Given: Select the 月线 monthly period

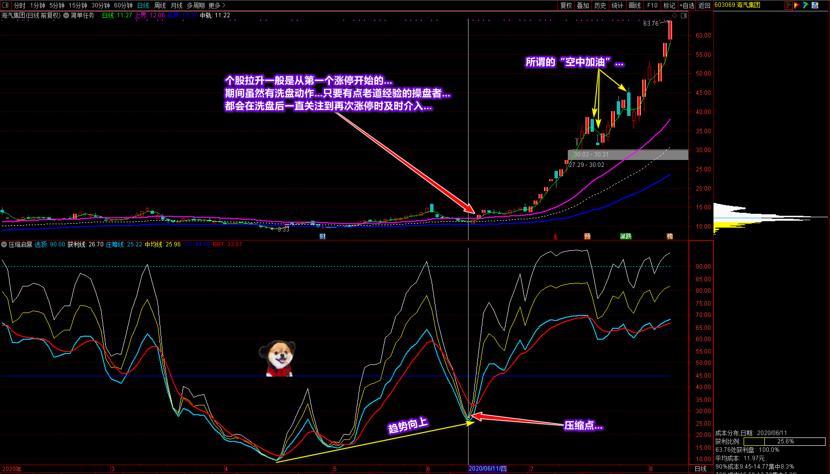Looking at the screenshot, I should click(177, 5).
